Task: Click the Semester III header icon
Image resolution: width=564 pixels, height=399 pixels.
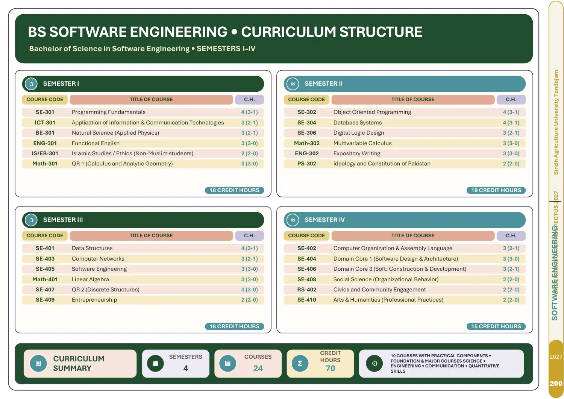Action: pyautogui.click(x=31, y=220)
